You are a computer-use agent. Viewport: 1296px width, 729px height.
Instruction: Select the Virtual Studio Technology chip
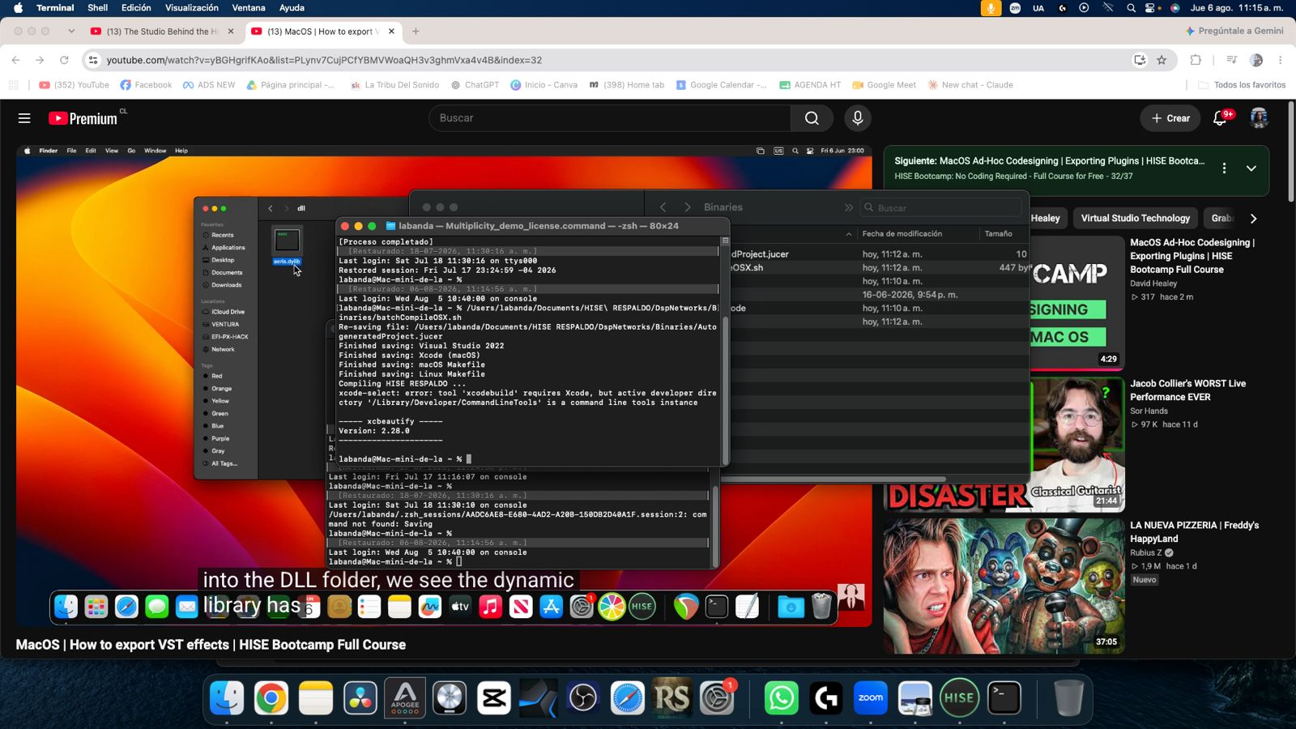pos(1135,219)
